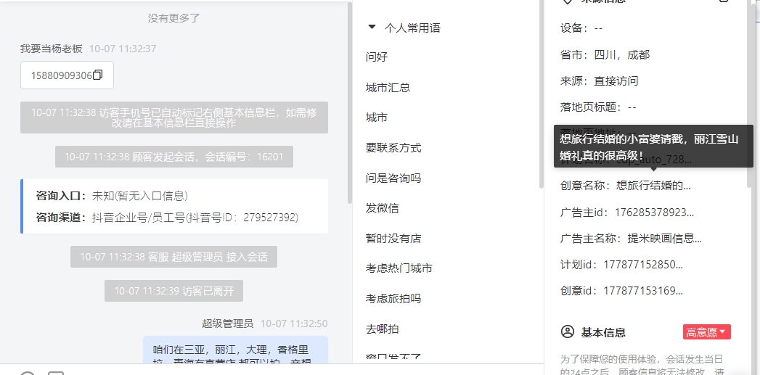Click the 没有更多了 text at top
The height and width of the screenshot is (375, 760).
(x=174, y=18)
